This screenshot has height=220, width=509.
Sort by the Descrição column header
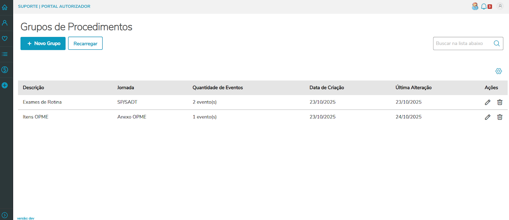click(x=33, y=88)
